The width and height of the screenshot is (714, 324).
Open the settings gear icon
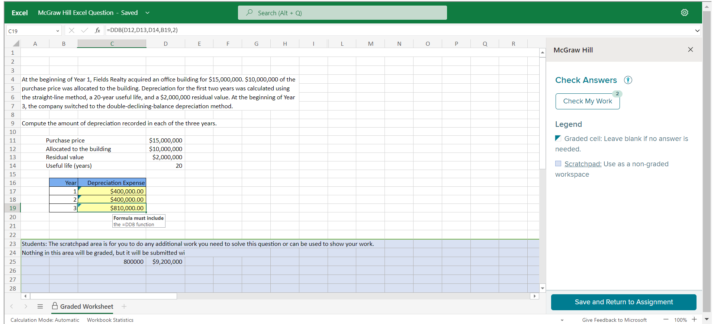click(x=684, y=13)
